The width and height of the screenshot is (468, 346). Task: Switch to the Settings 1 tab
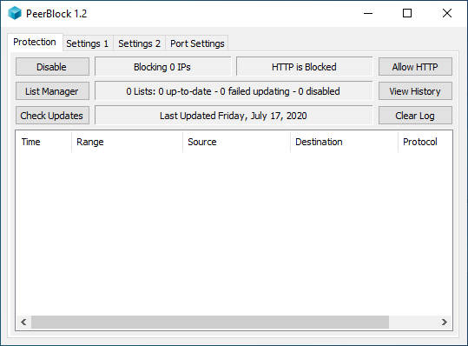[x=88, y=43]
